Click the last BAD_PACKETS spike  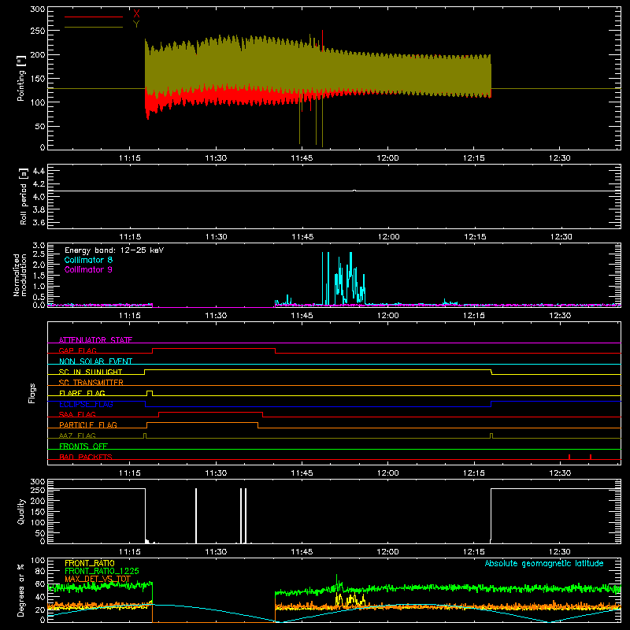590,457
